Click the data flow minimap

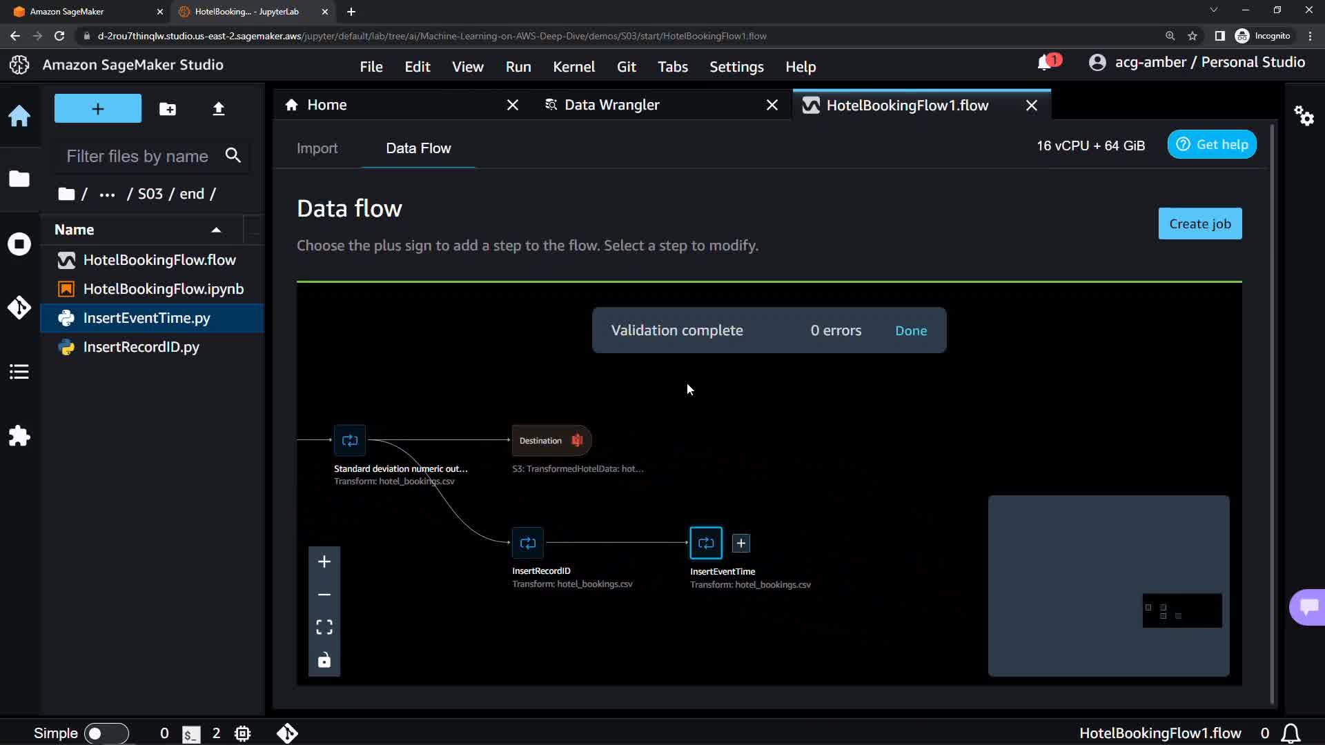pos(1108,586)
